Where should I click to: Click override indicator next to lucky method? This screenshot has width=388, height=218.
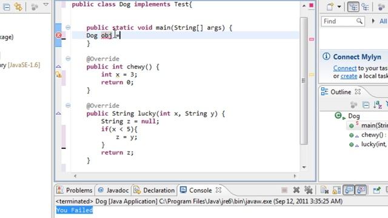coord(58,113)
